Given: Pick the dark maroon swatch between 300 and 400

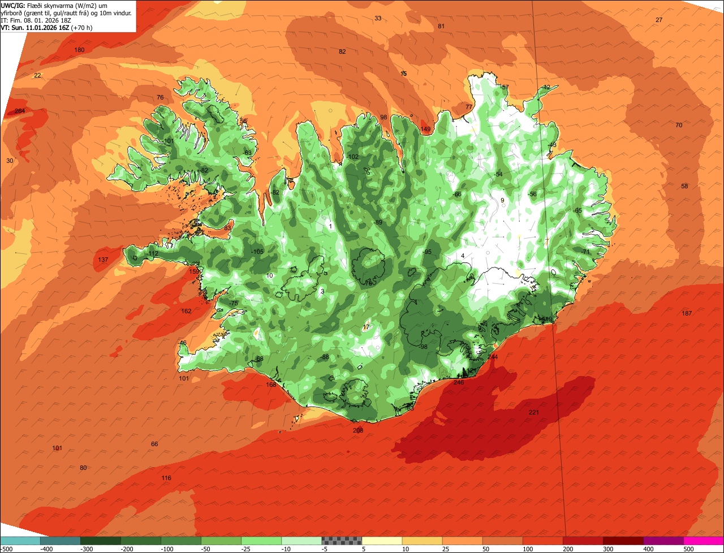Looking at the screenshot, I should pyautogui.click(x=623, y=541).
